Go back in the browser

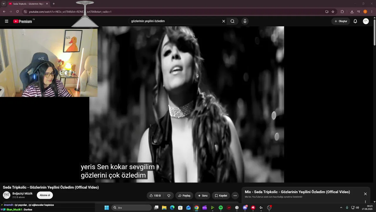click(x=4, y=12)
